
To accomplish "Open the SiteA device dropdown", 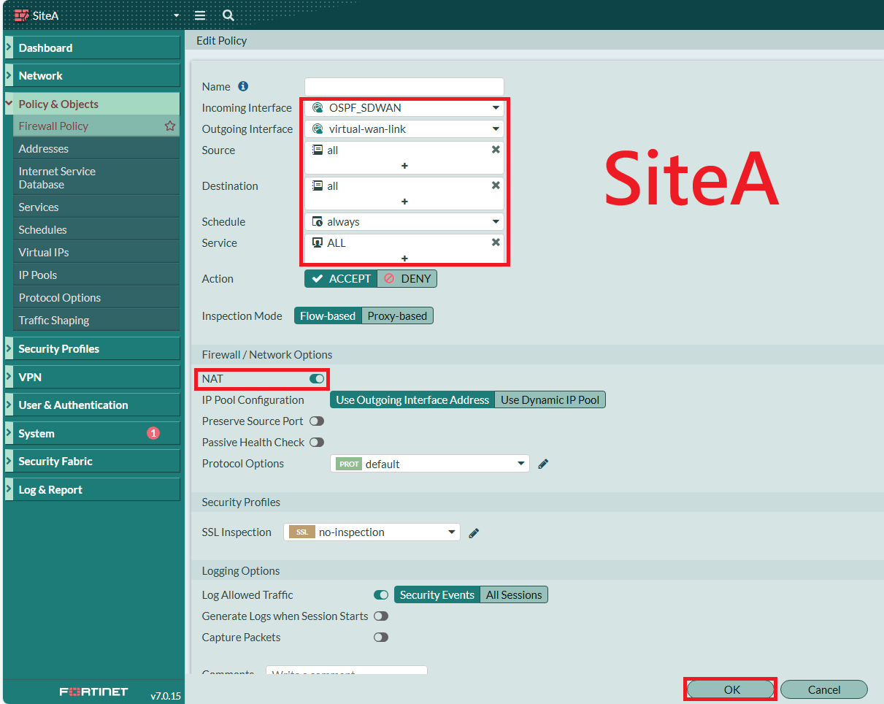I will [x=96, y=15].
